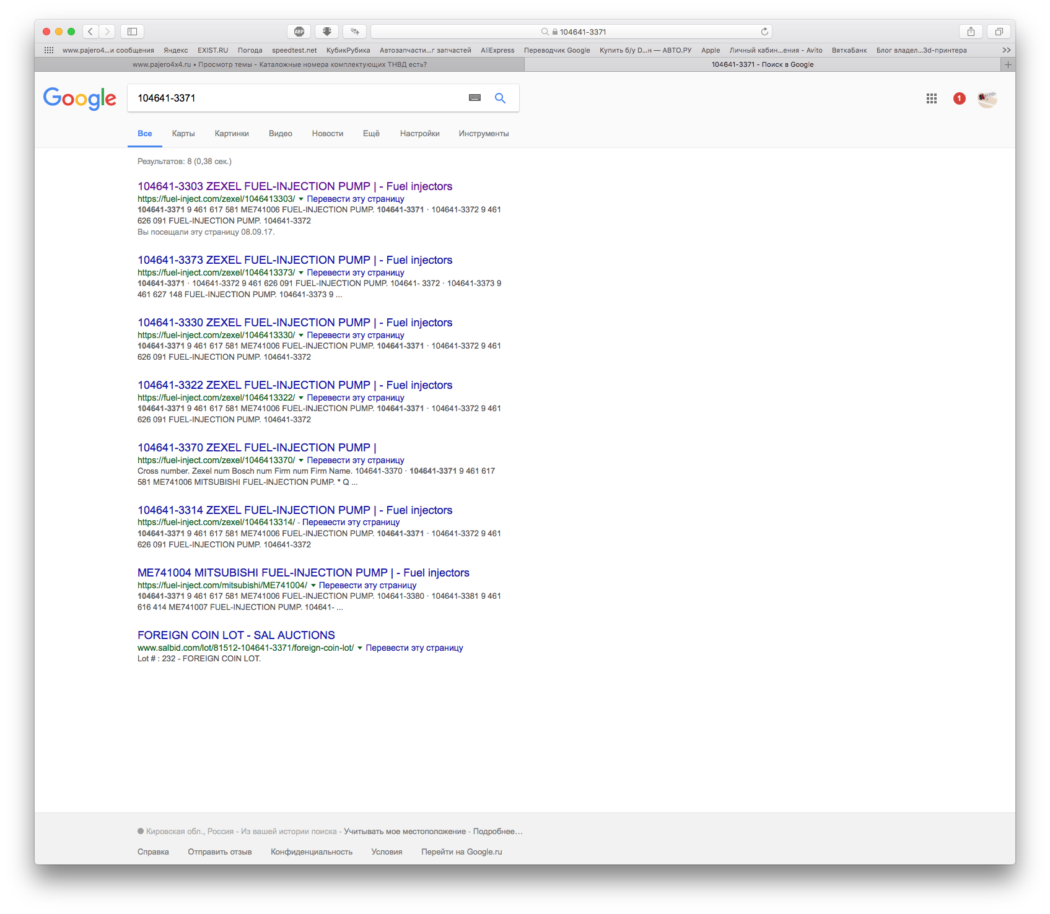1050x914 pixels.
Task: Expand dropdown arrow beside salbid.com URL
Action: [360, 648]
